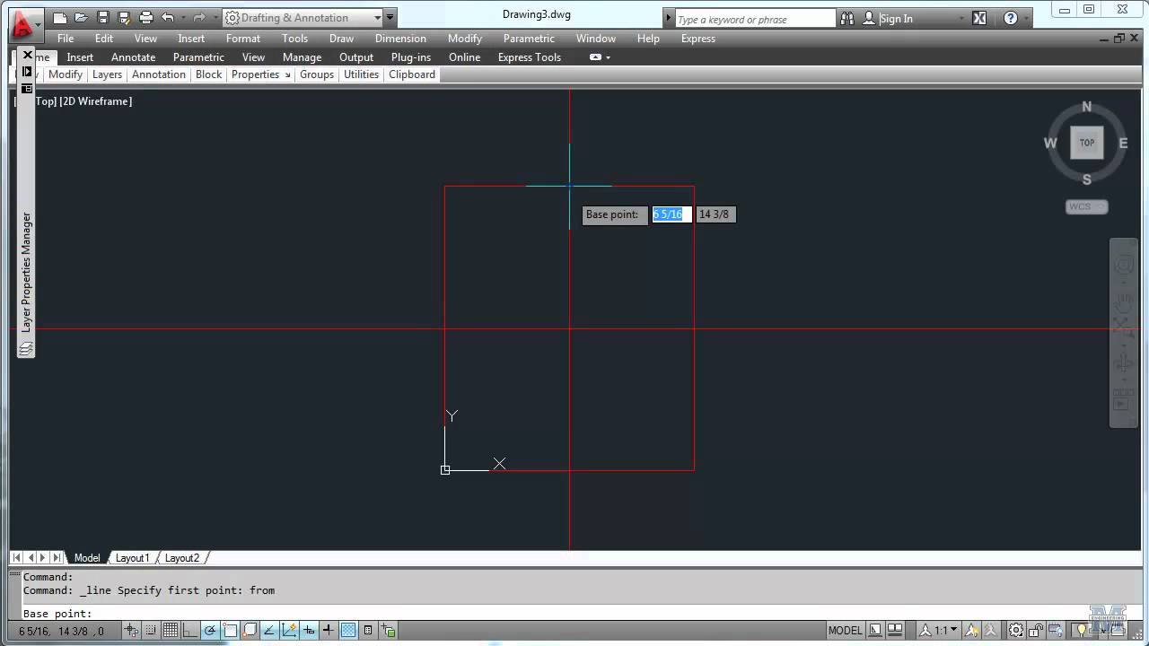Viewport: 1149px width, 646px height.
Task: Open the Block ribbon panel
Action: coord(208,74)
